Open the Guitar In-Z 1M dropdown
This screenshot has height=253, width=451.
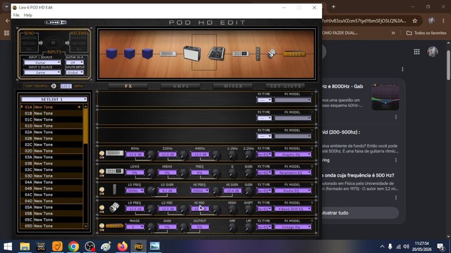pyautogui.click(x=75, y=62)
